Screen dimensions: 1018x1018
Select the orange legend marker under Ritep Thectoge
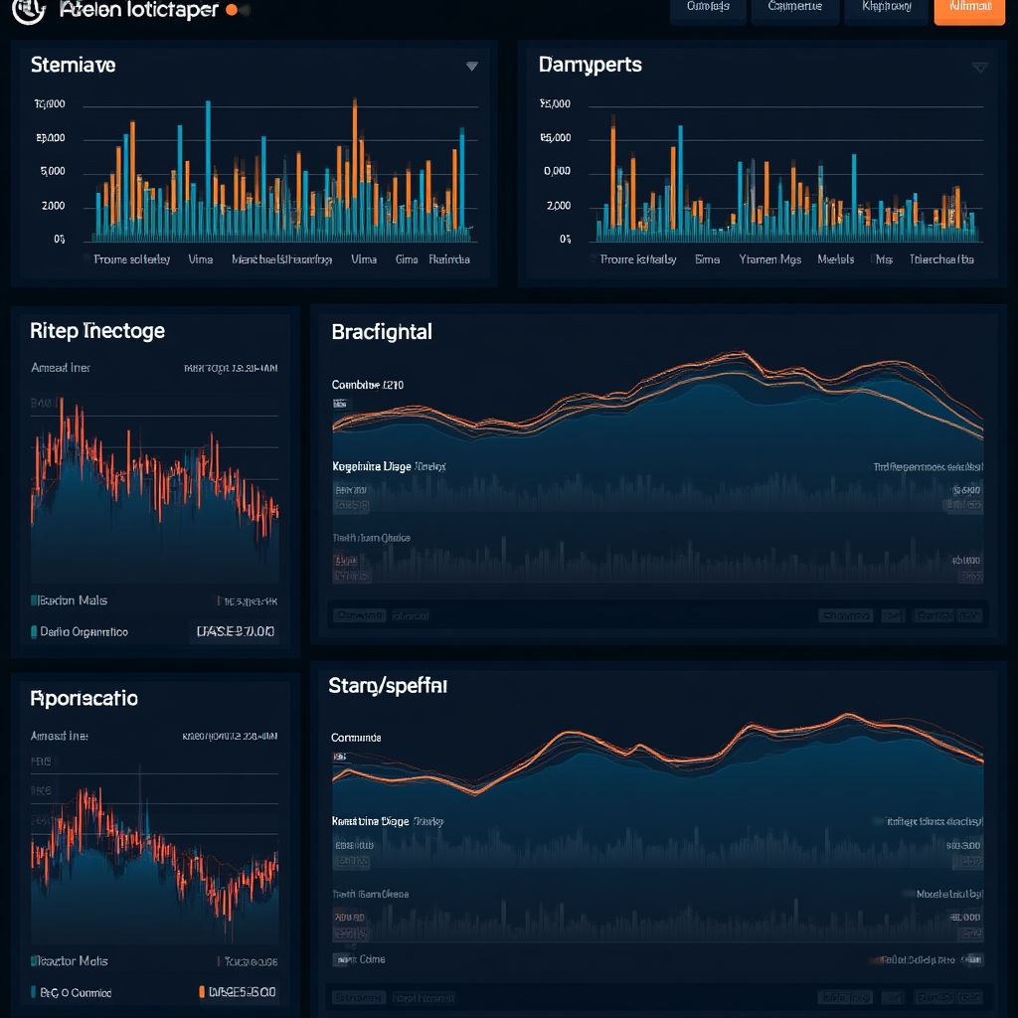point(219,599)
